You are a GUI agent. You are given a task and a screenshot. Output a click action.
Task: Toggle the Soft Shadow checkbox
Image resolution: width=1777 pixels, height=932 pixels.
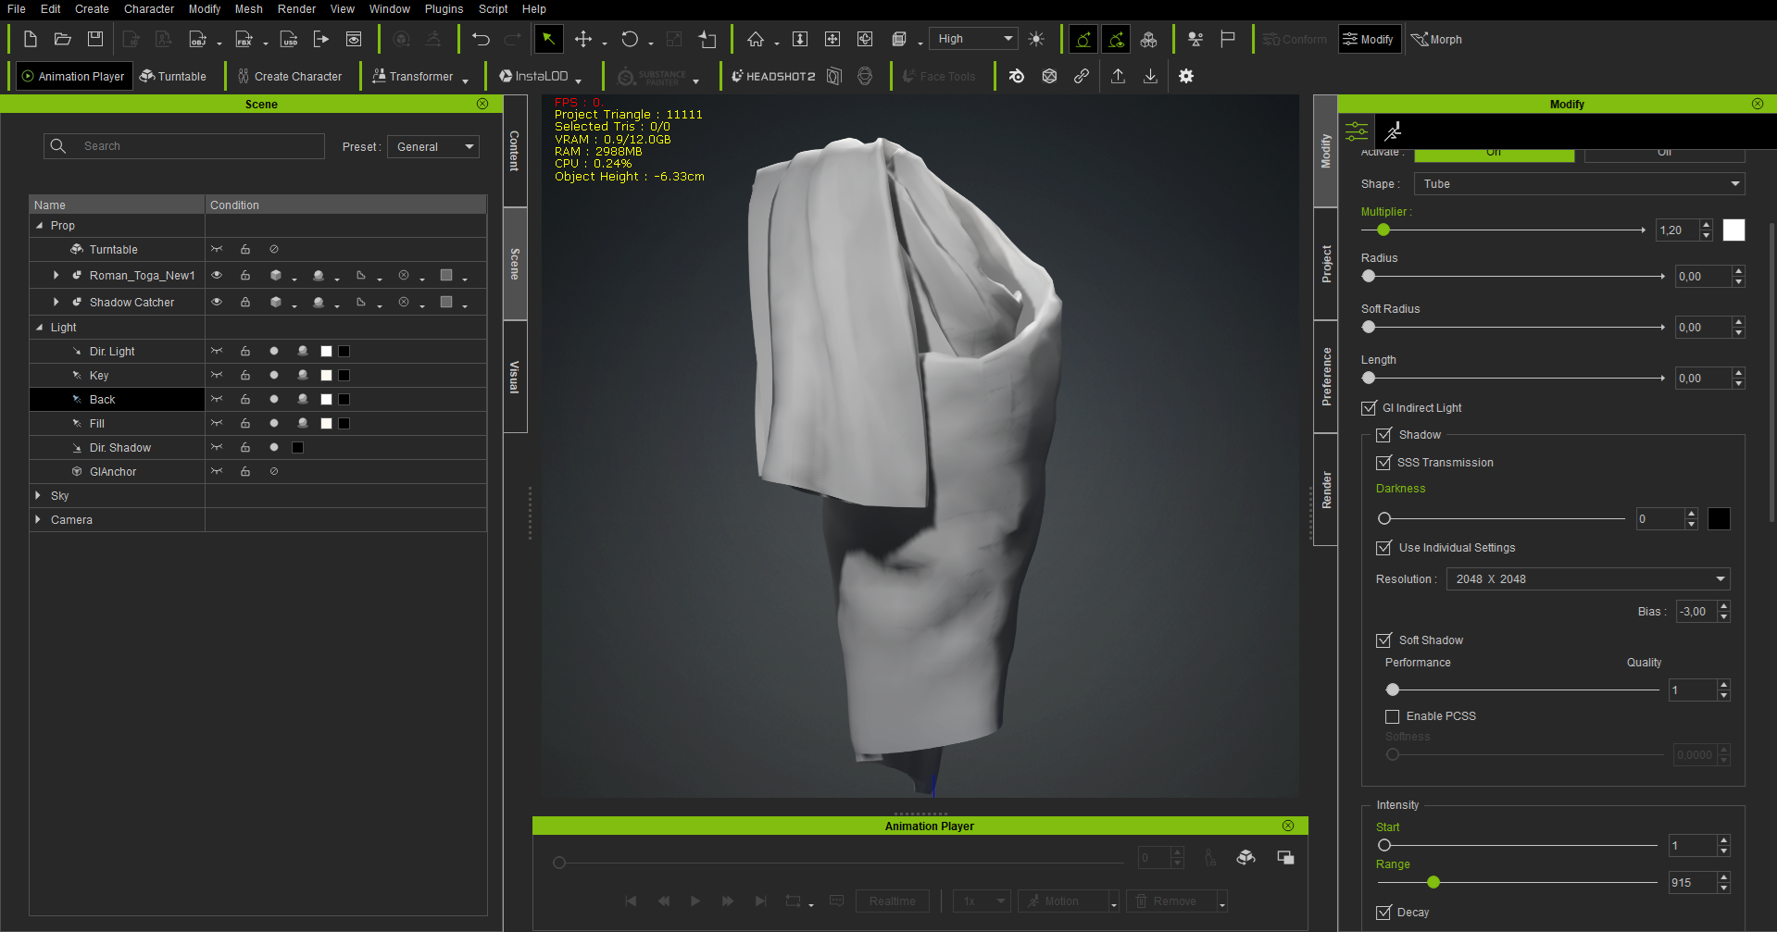point(1383,640)
